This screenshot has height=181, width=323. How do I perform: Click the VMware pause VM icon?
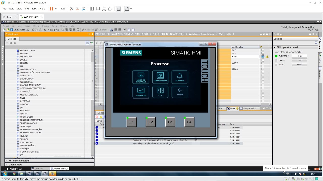pyautogui.click(x=51, y=9)
